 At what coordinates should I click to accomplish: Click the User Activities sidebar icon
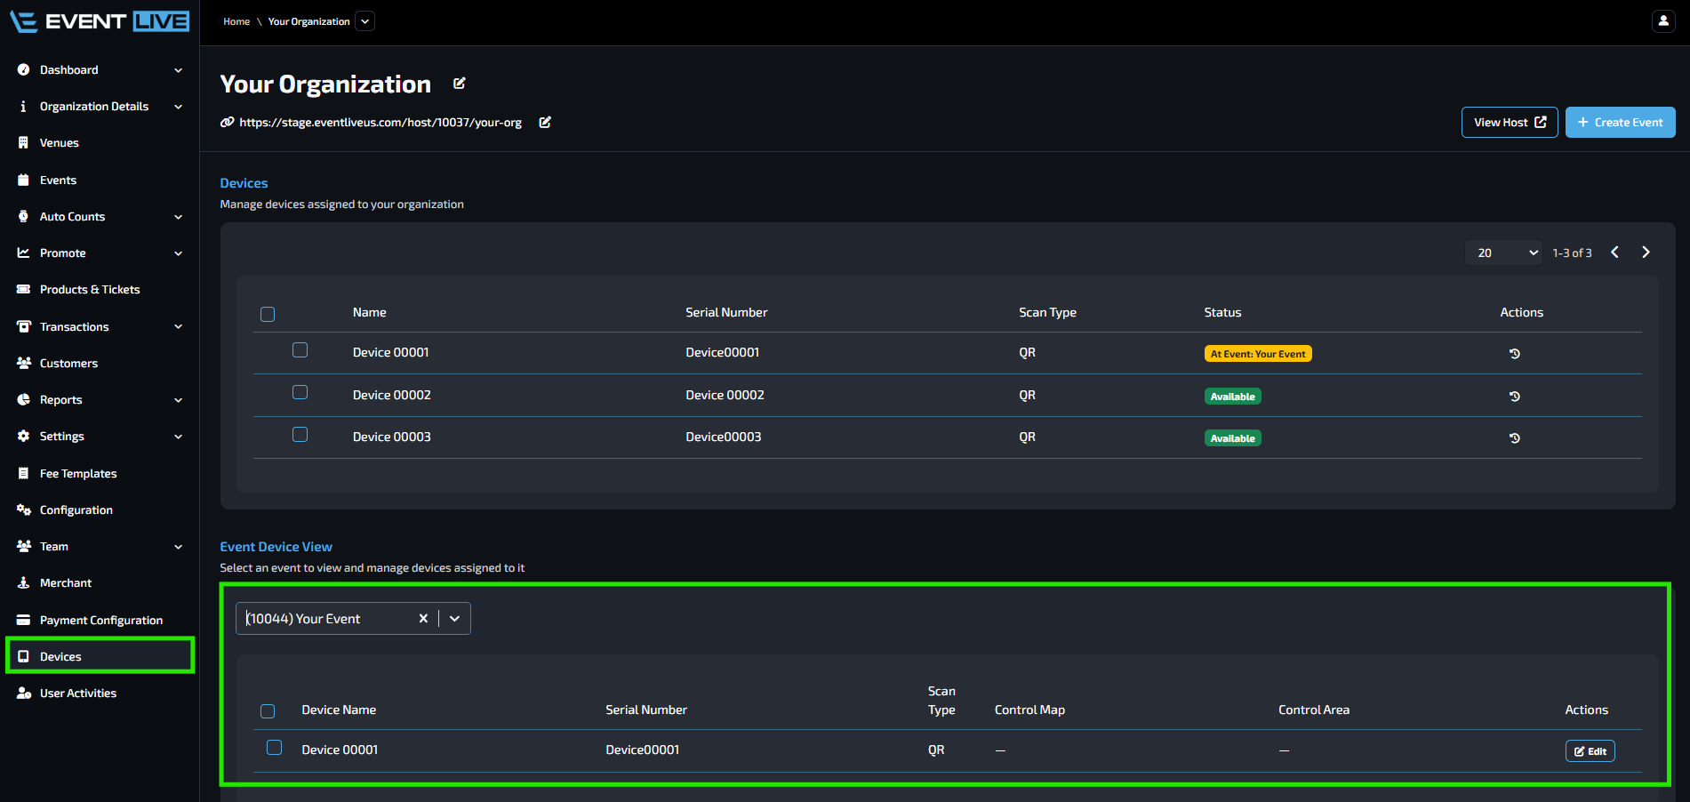pos(24,694)
